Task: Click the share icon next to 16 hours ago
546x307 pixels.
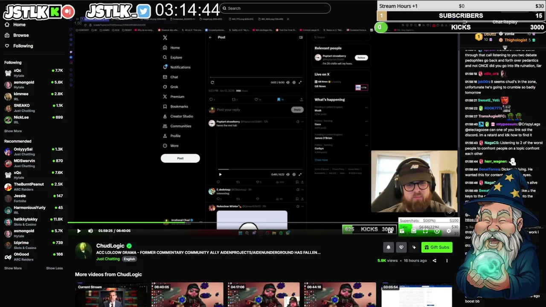Action: coord(434,261)
